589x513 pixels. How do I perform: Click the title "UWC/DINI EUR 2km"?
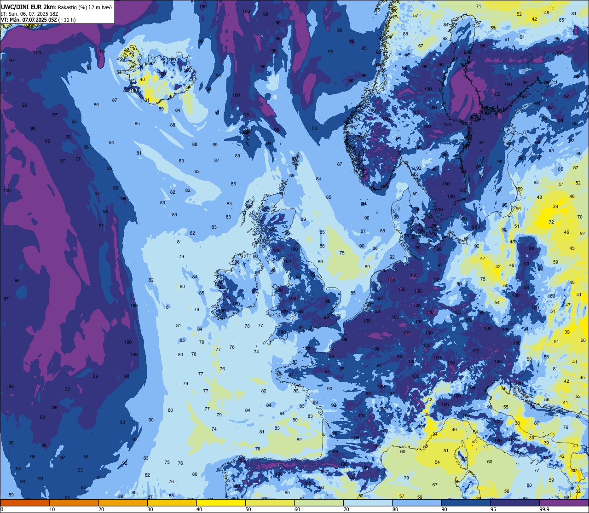(28, 7)
